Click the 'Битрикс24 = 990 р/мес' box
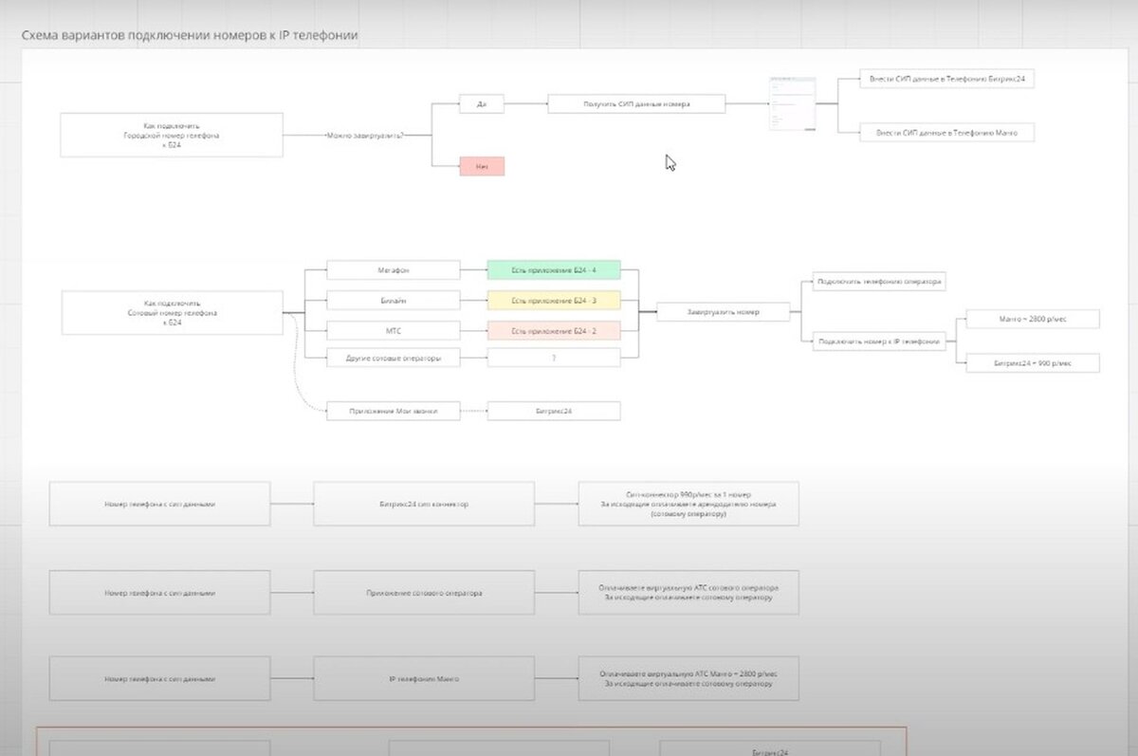1138x756 pixels. click(1033, 363)
